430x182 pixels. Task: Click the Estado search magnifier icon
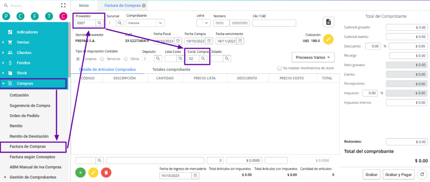pyautogui.click(x=227, y=58)
